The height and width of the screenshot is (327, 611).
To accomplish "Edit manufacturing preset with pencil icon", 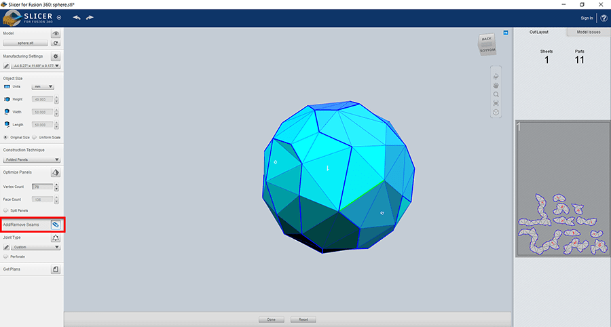I will click(x=6, y=66).
